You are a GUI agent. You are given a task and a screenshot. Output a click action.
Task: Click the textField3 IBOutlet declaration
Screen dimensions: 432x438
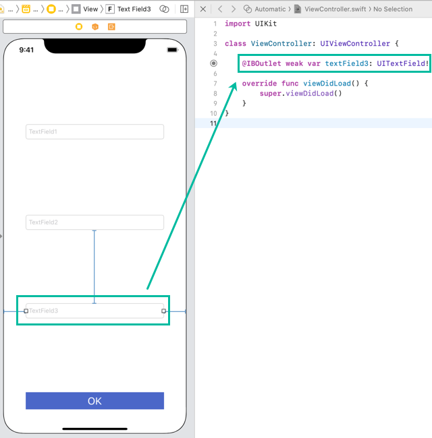(x=335, y=63)
